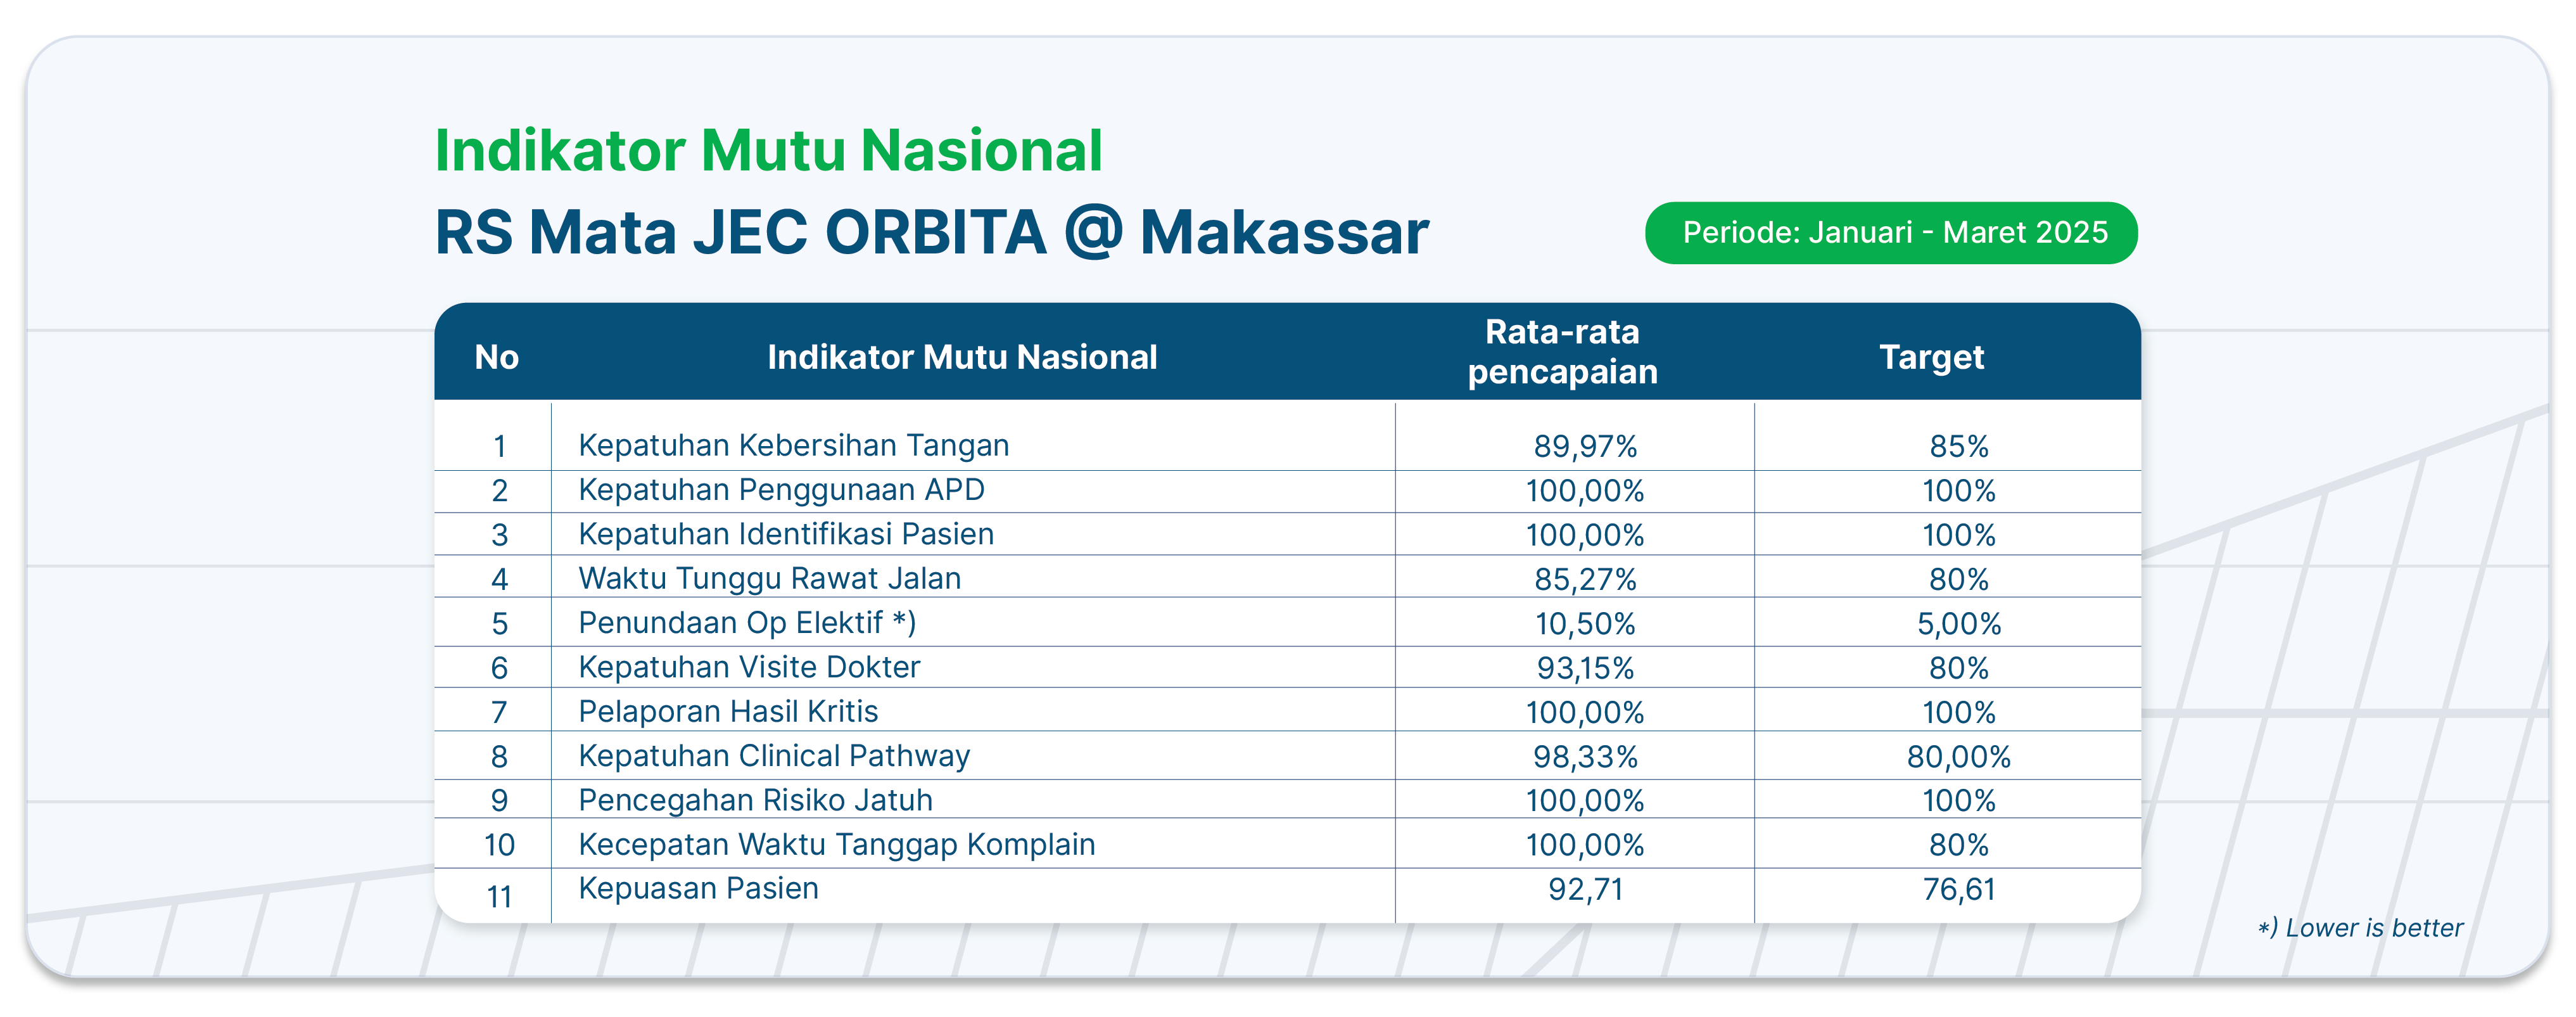This screenshot has width=2576, height=1017.
Task: Click the RS Mata JEC ORBITA @ Makassar title
Action: (x=932, y=233)
